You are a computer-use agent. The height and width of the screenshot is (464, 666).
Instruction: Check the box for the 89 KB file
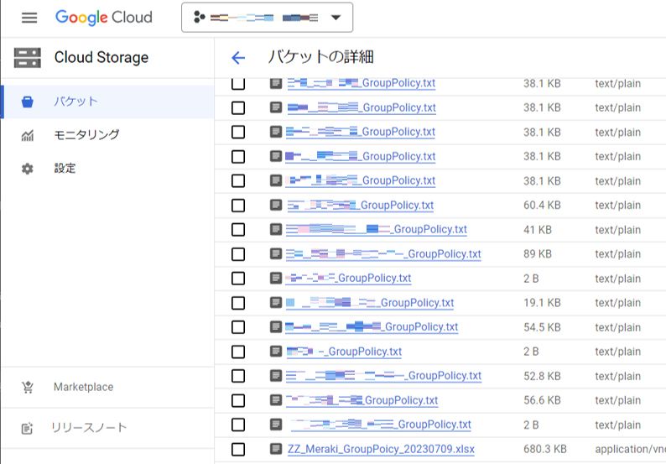click(238, 254)
